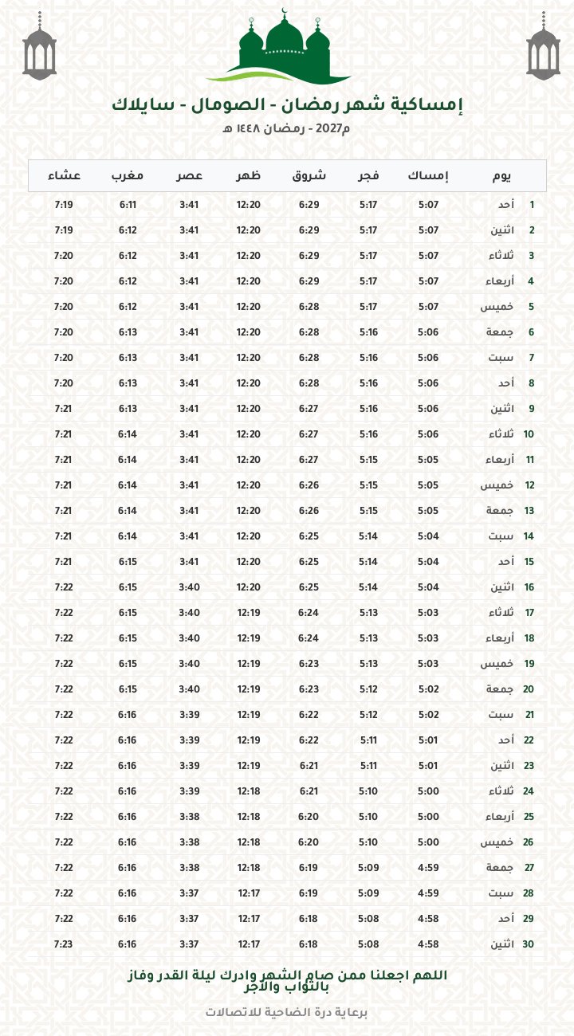The image size is (574, 1036).
Task: Select the عصر column header
Action: (x=189, y=175)
